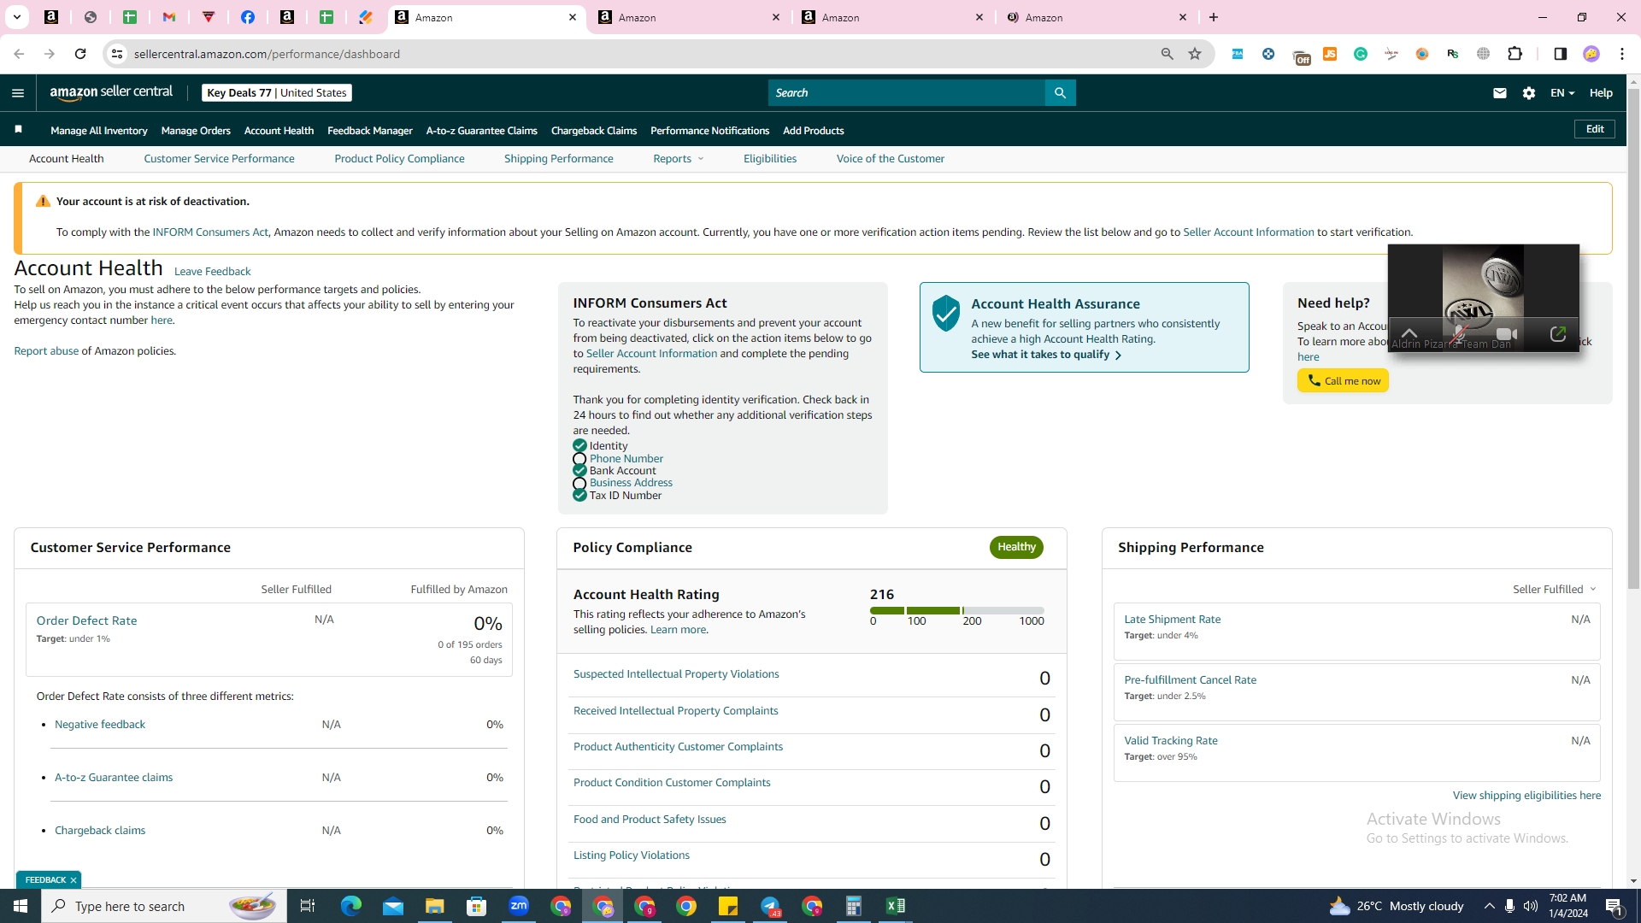Open the Report abuse link
Viewport: 1641px width, 923px height.
click(46, 351)
